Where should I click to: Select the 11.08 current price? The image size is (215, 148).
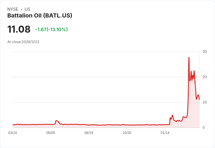[19, 29]
